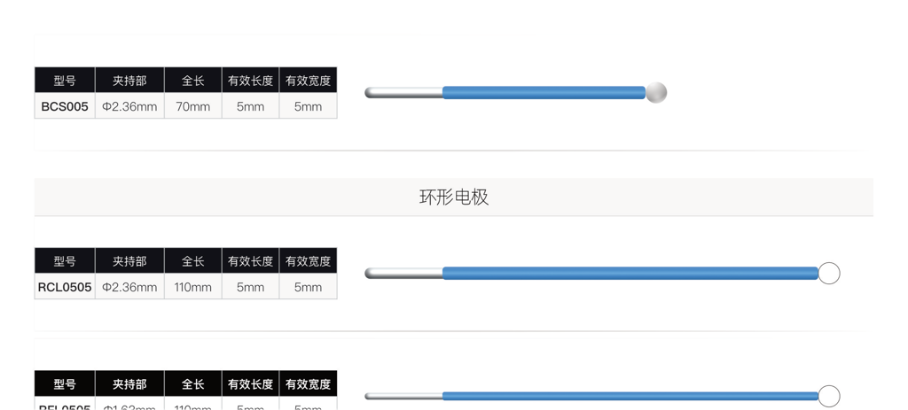Click the Φ2.36mm cell in BCS005 row
The image size is (908, 410).
pyautogui.click(x=129, y=106)
